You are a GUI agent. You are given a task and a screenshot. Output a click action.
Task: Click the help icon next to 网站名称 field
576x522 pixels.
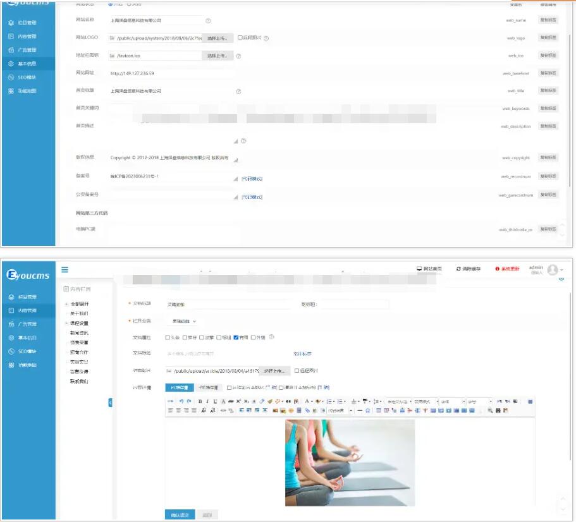[208, 21]
